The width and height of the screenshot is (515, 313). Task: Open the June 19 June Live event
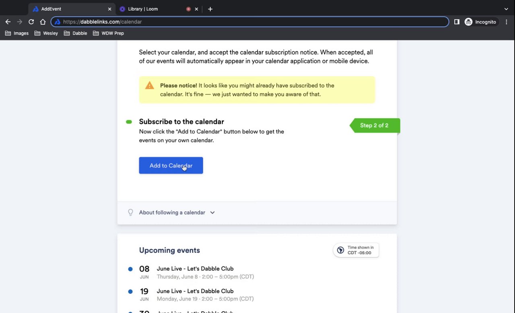pos(195,291)
